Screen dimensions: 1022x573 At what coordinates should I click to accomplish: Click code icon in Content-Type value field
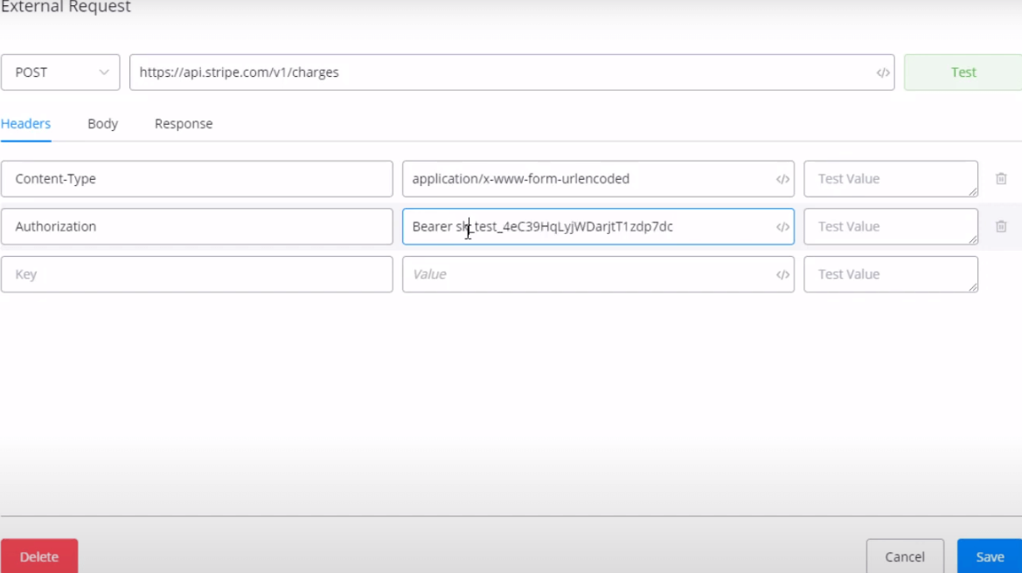782,179
